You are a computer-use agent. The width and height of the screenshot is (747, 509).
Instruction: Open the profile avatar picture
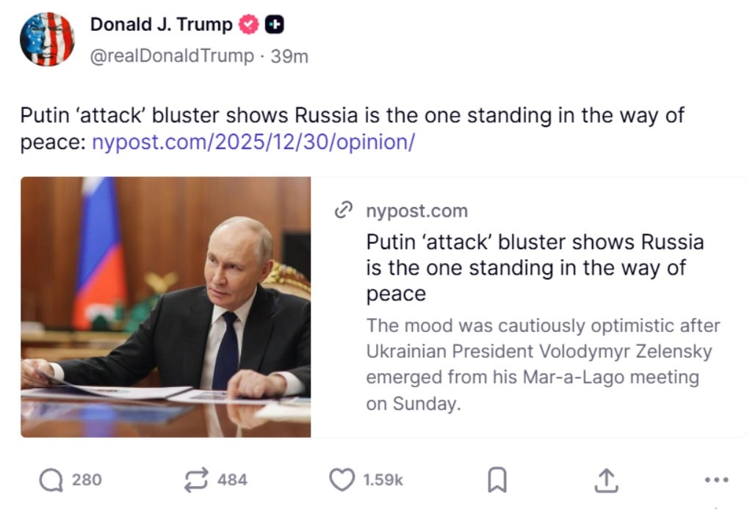(47, 39)
